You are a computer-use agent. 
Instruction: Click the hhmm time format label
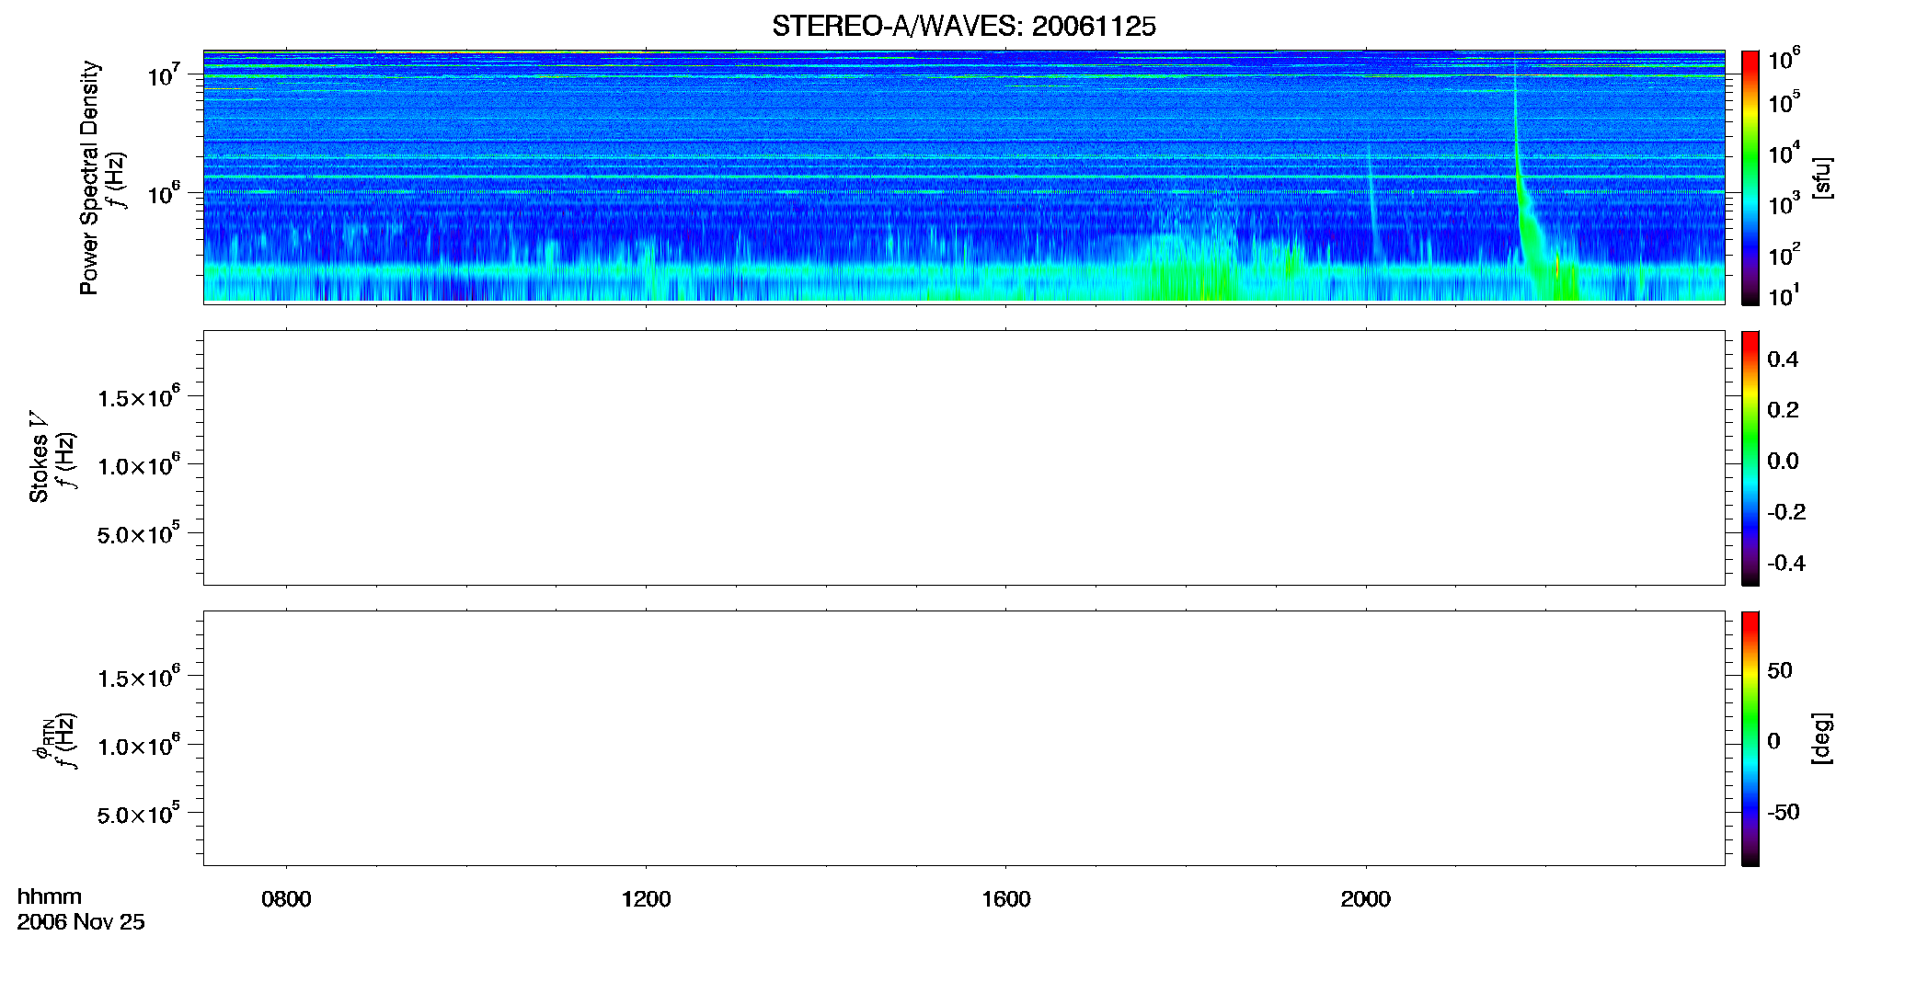tap(50, 896)
